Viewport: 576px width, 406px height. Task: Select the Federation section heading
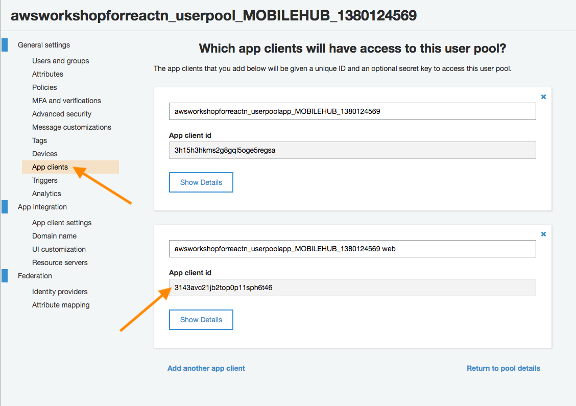(x=35, y=276)
